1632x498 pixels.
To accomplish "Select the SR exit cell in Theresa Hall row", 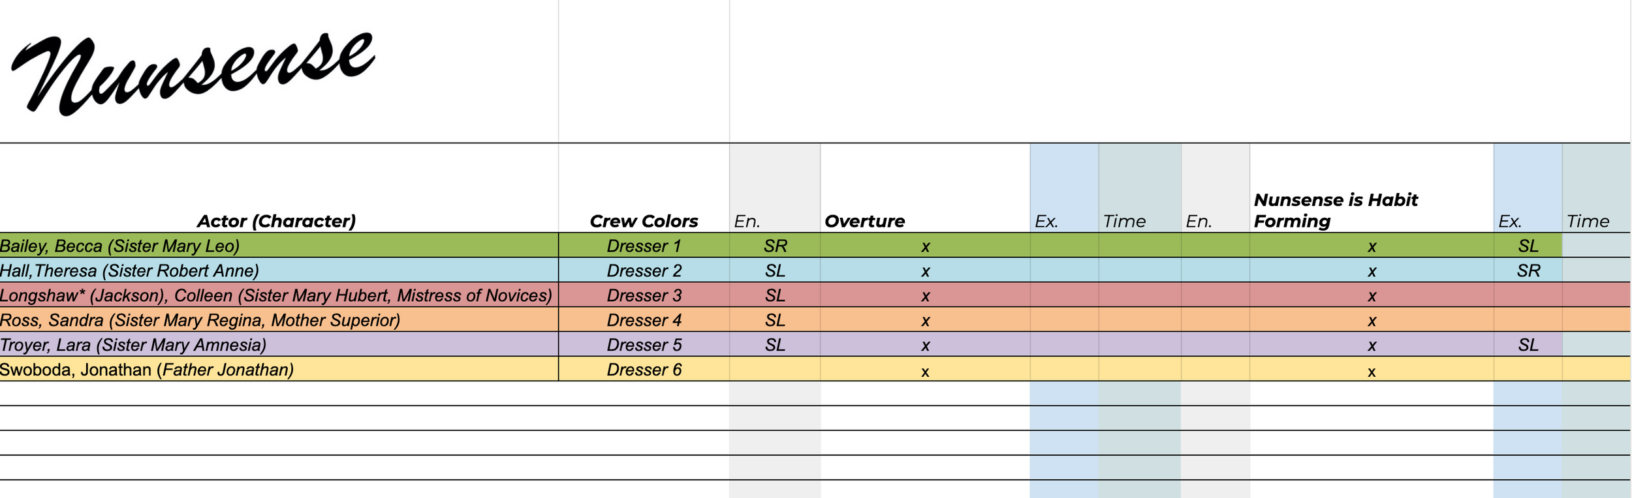I will point(1528,271).
